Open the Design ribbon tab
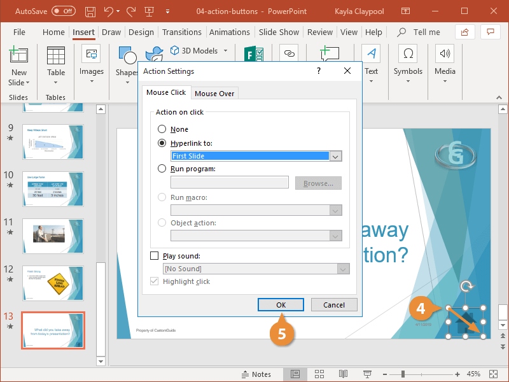 141,32
